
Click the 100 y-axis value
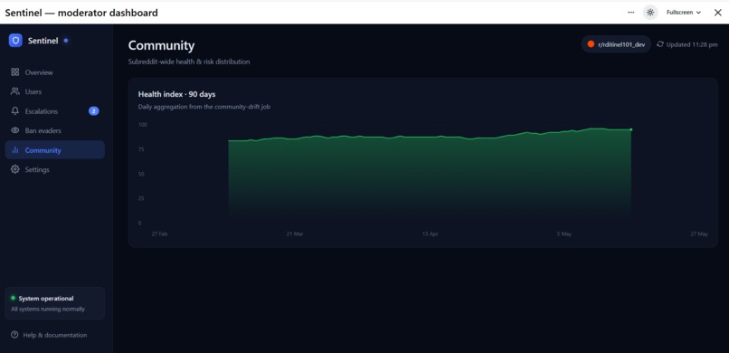pos(142,125)
